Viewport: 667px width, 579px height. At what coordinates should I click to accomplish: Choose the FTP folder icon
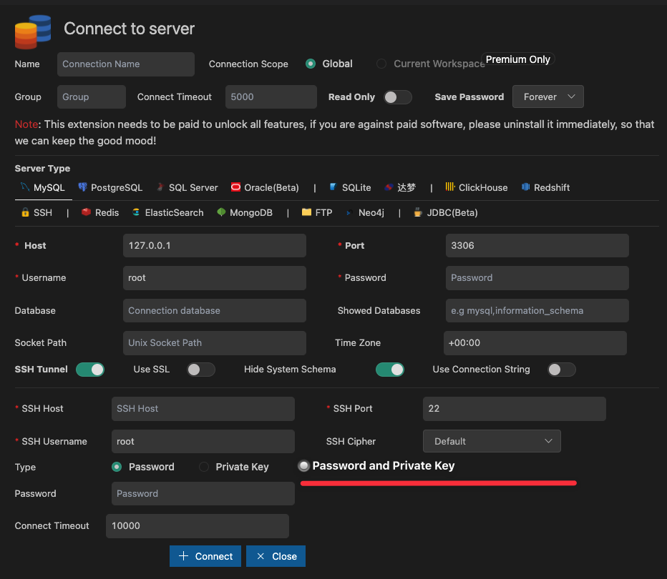(306, 212)
